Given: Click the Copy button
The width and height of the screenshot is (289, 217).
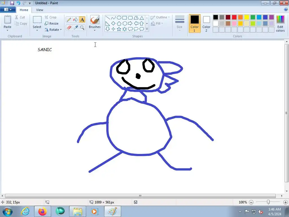Looking at the screenshot, I should 21,23.
